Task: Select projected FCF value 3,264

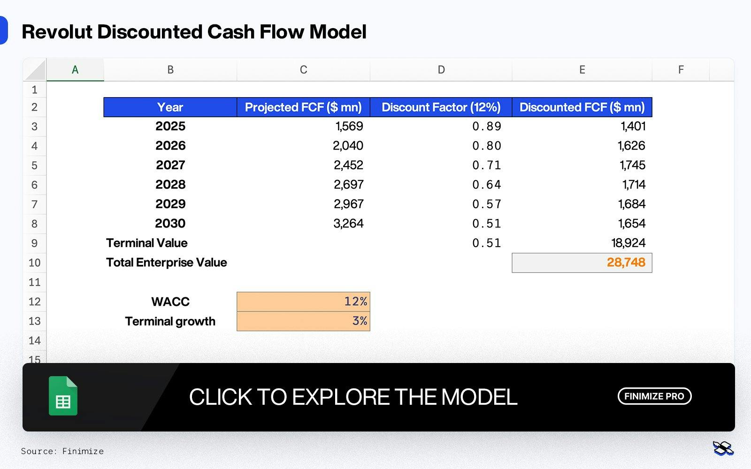Action: pos(304,224)
